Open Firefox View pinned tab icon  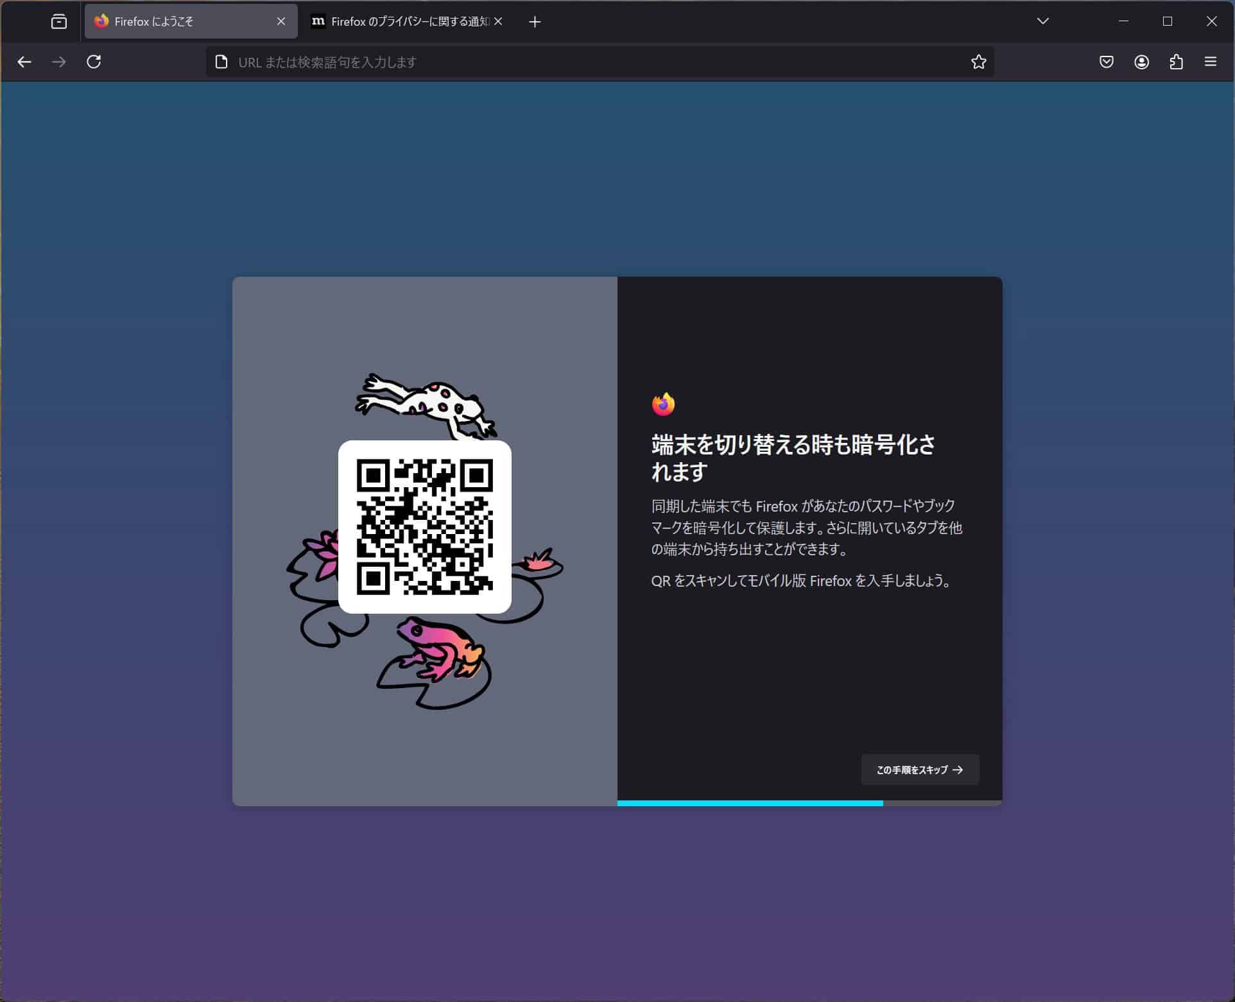pyautogui.click(x=58, y=22)
